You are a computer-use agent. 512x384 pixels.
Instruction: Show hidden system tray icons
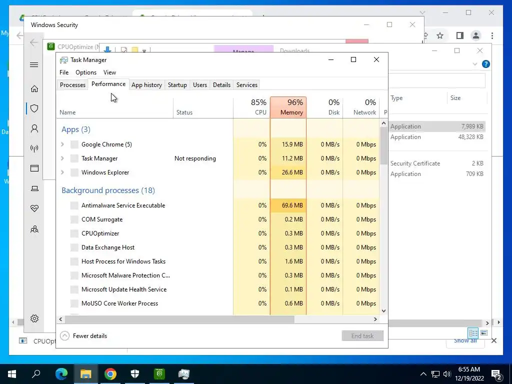(423, 374)
